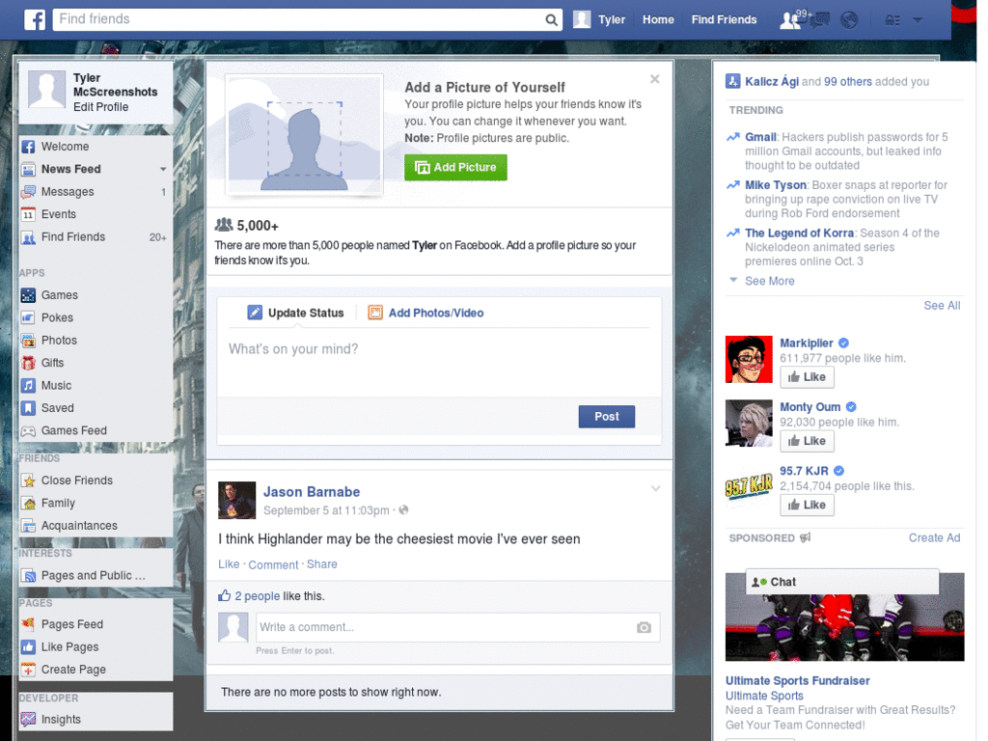Screen dimensions: 988x741
Task: Open friend requests icon in top bar
Action: pos(791,20)
